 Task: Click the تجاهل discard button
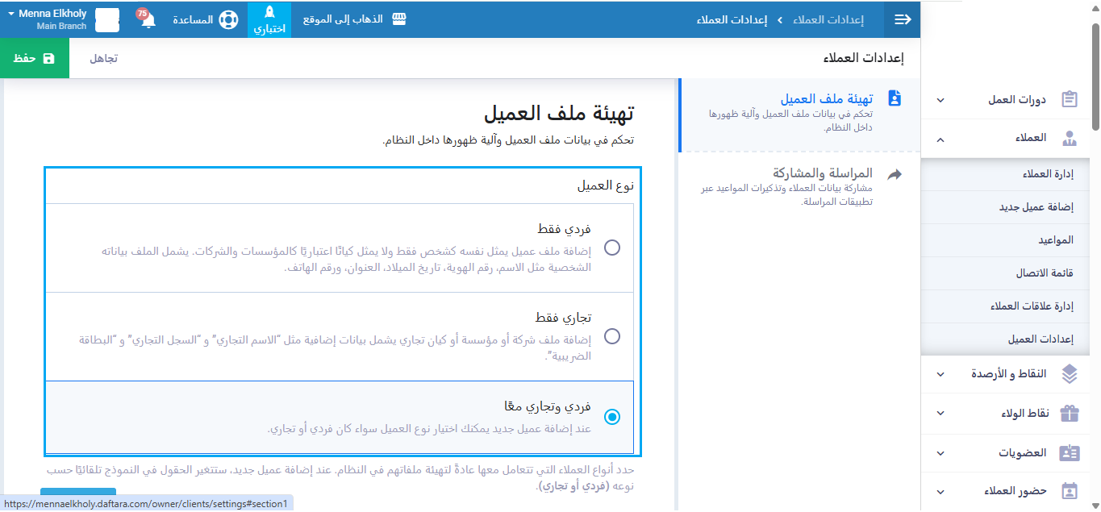(103, 59)
